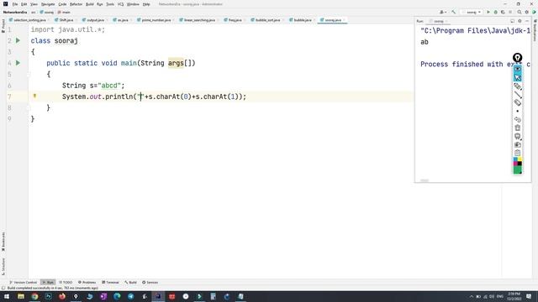Open the Navigate menu

[48, 4]
